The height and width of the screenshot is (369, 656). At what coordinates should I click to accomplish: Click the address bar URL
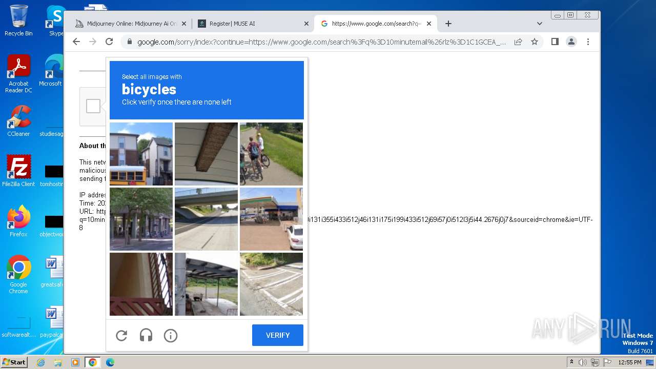321,42
